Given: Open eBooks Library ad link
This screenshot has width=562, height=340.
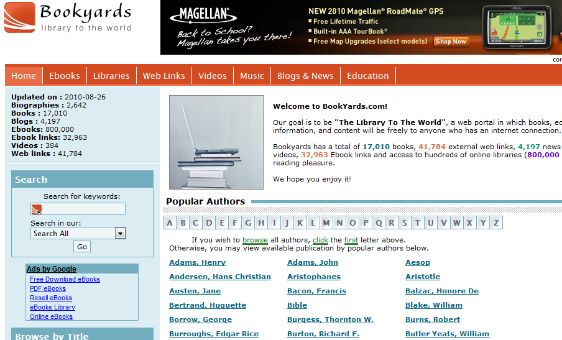Looking at the screenshot, I should pyautogui.click(x=53, y=307).
